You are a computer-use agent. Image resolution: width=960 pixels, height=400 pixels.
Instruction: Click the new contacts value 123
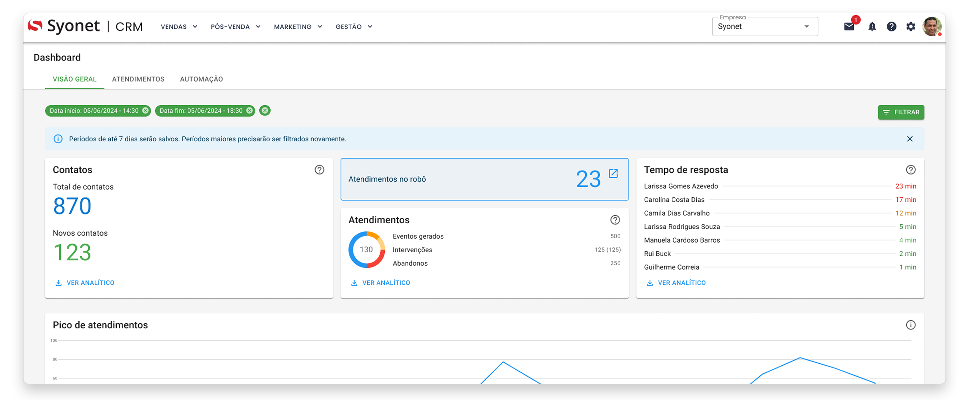(72, 252)
